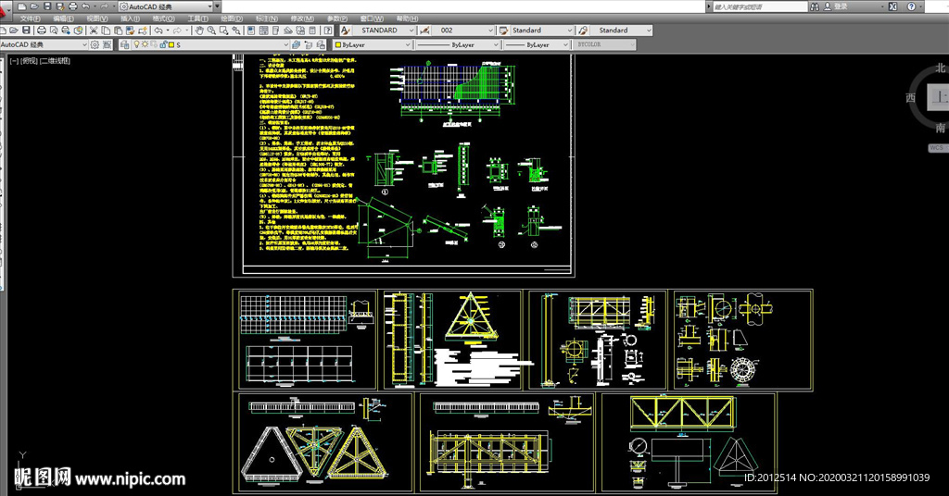Open the Multileader Style manager icon

(x=583, y=31)
